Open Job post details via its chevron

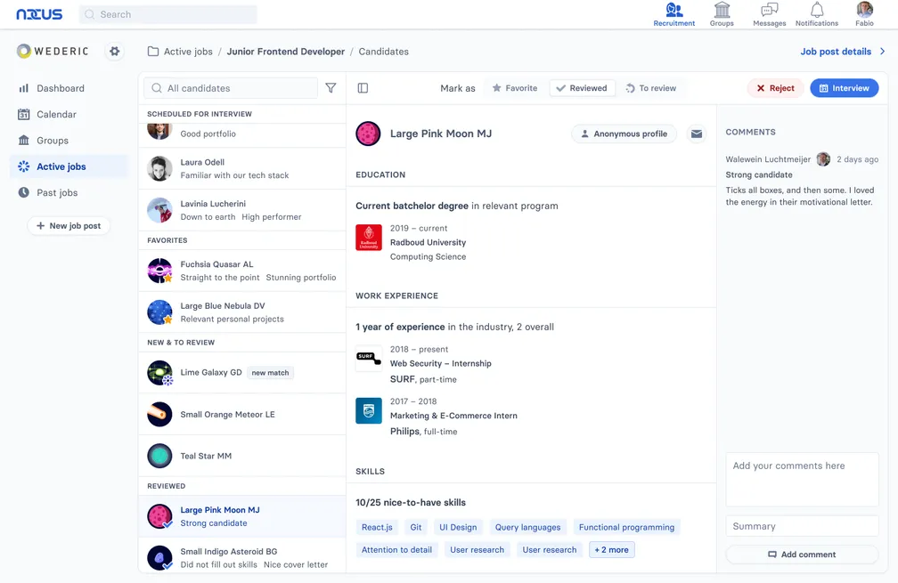pyautogui.click(x=883, y=52)
